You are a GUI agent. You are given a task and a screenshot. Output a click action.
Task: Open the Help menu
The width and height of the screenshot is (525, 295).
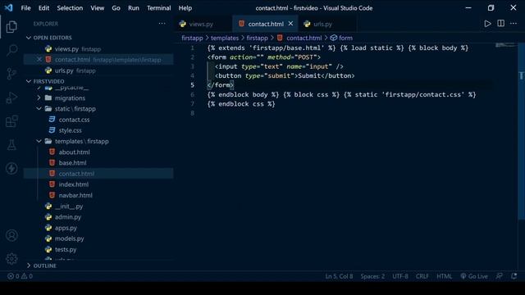click(185, 8)
